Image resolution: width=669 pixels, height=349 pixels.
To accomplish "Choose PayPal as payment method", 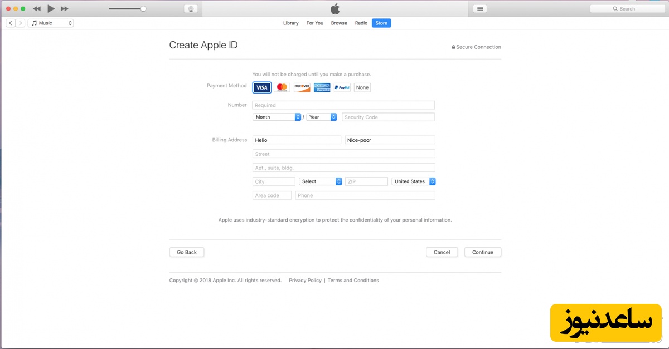I will [342, 87].
